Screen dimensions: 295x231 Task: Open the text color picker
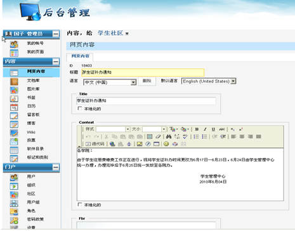tap(173, 129)
